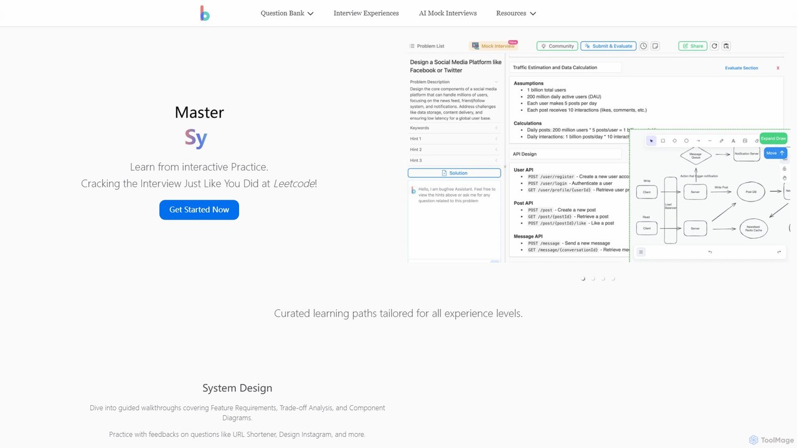Expand the Resources dropdown menu
This screenshot has width=797, height=448.
[x=516, y=13]
